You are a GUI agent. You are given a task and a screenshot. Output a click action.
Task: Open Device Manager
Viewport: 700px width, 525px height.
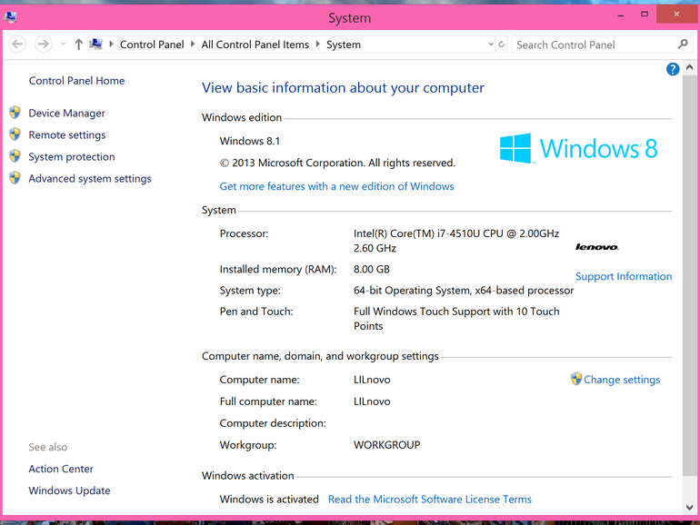[x=67, y=114]
